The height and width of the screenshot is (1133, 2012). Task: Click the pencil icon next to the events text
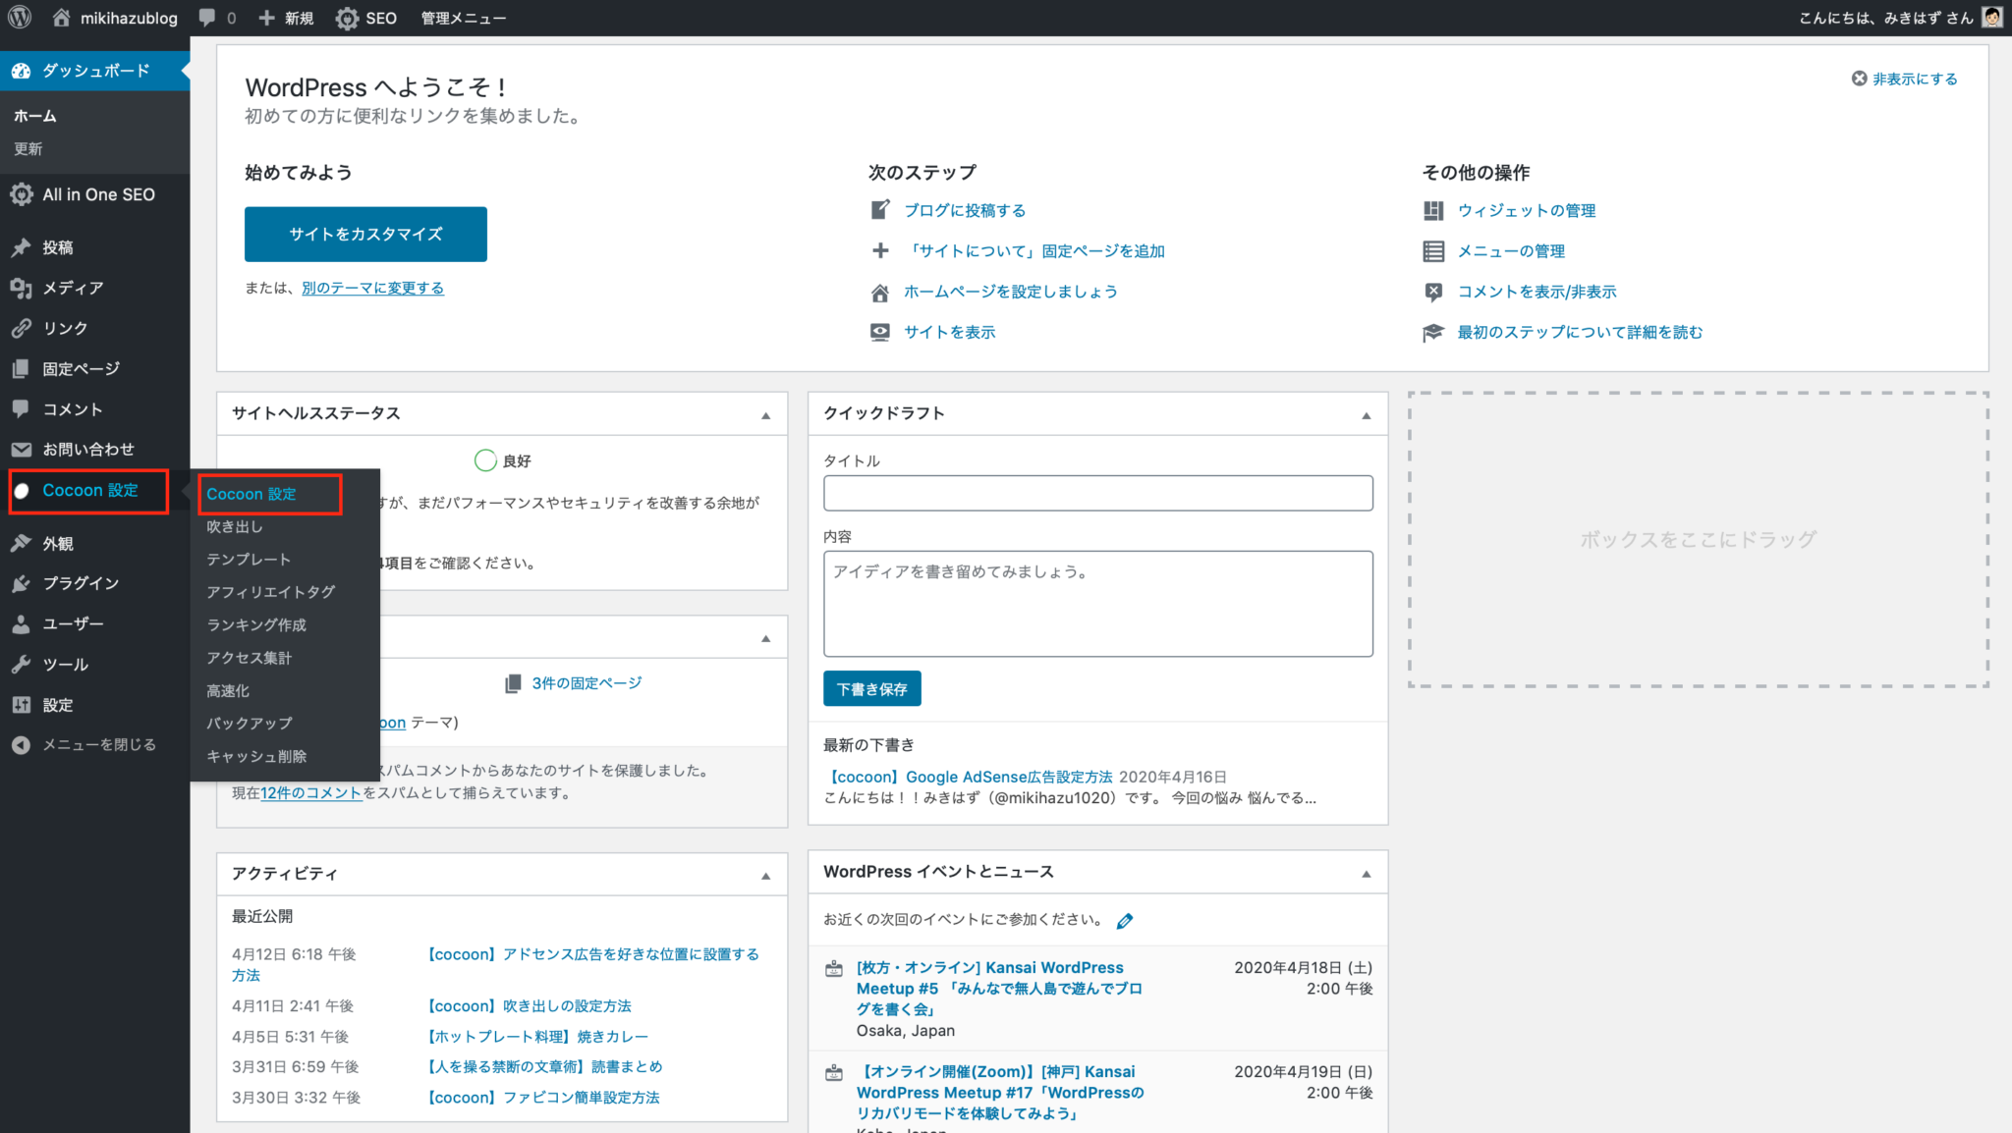tap(1124, 920)
